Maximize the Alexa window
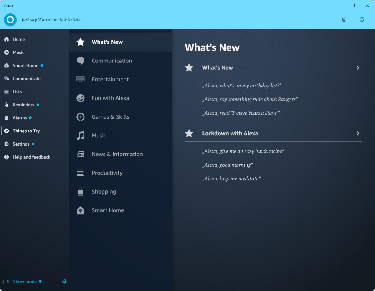375x291 pixels. tap(353, 5)
